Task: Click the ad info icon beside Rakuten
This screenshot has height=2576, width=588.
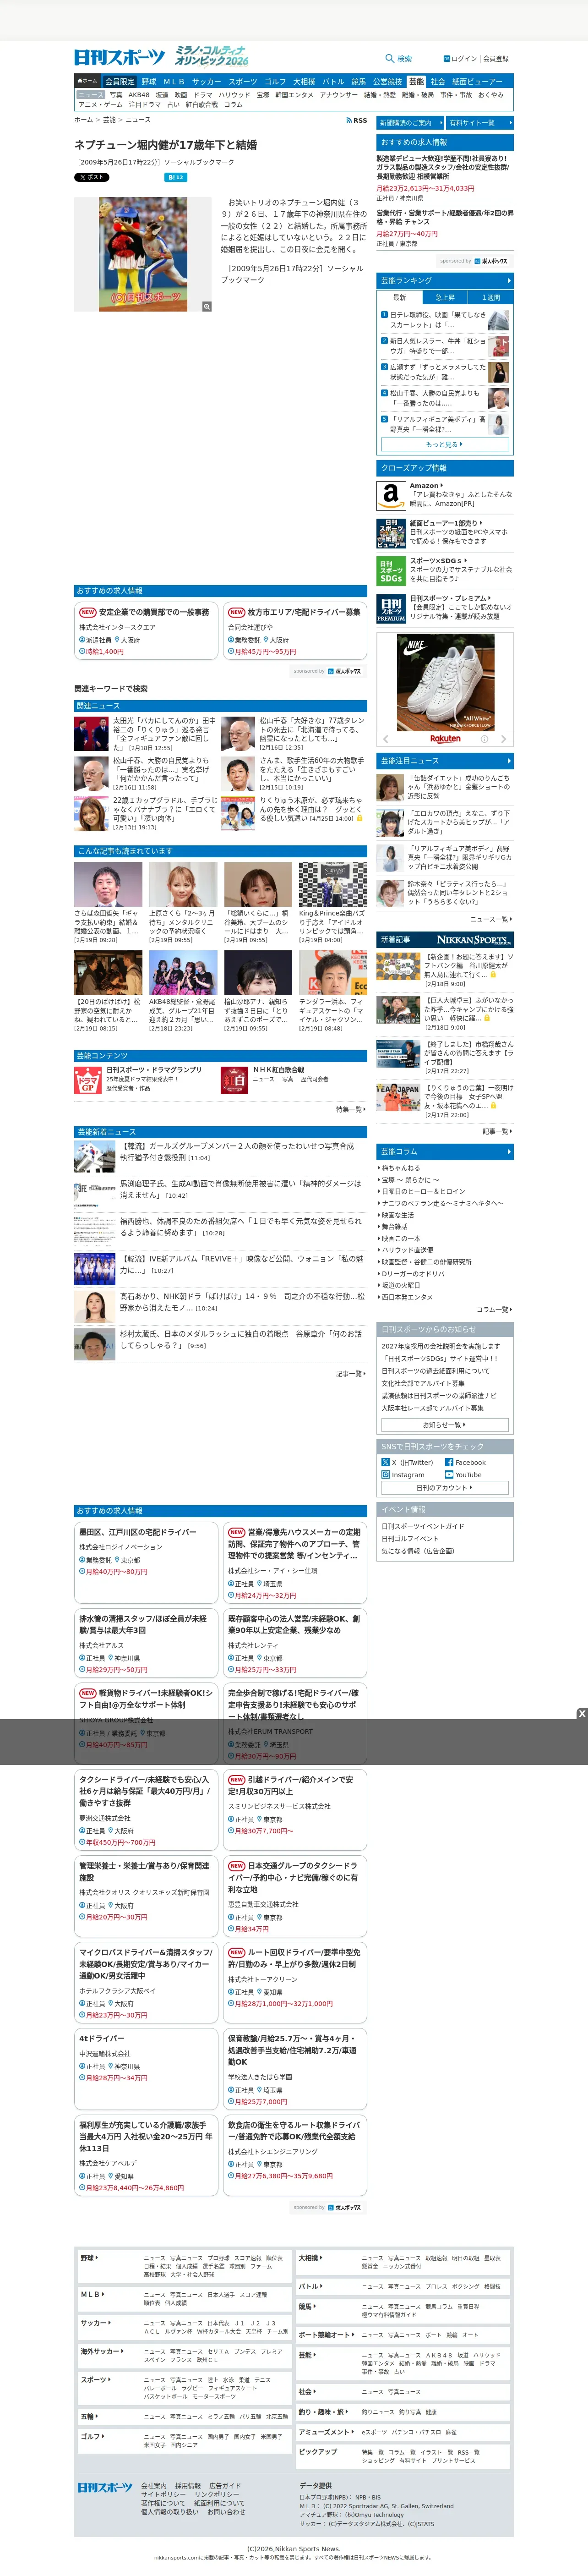Action: click(485, 739)
